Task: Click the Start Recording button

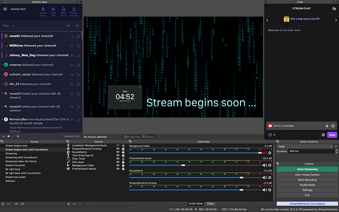Action: (307, 180)
